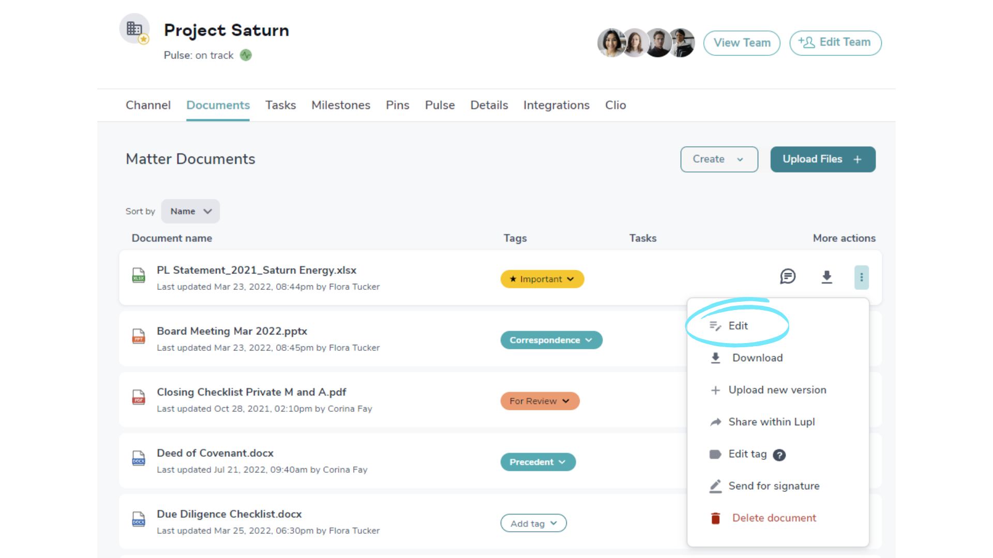
Task: Switch to the Milestones tab
Action: (340, 105)
